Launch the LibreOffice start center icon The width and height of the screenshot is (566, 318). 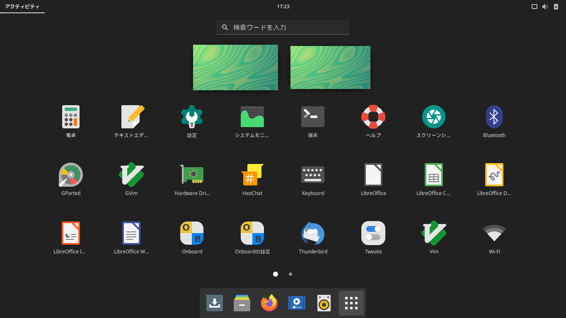pos(373,175)
